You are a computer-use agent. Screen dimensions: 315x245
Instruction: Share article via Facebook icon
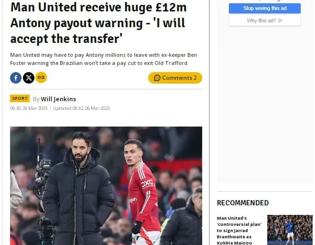pos(16,78)
